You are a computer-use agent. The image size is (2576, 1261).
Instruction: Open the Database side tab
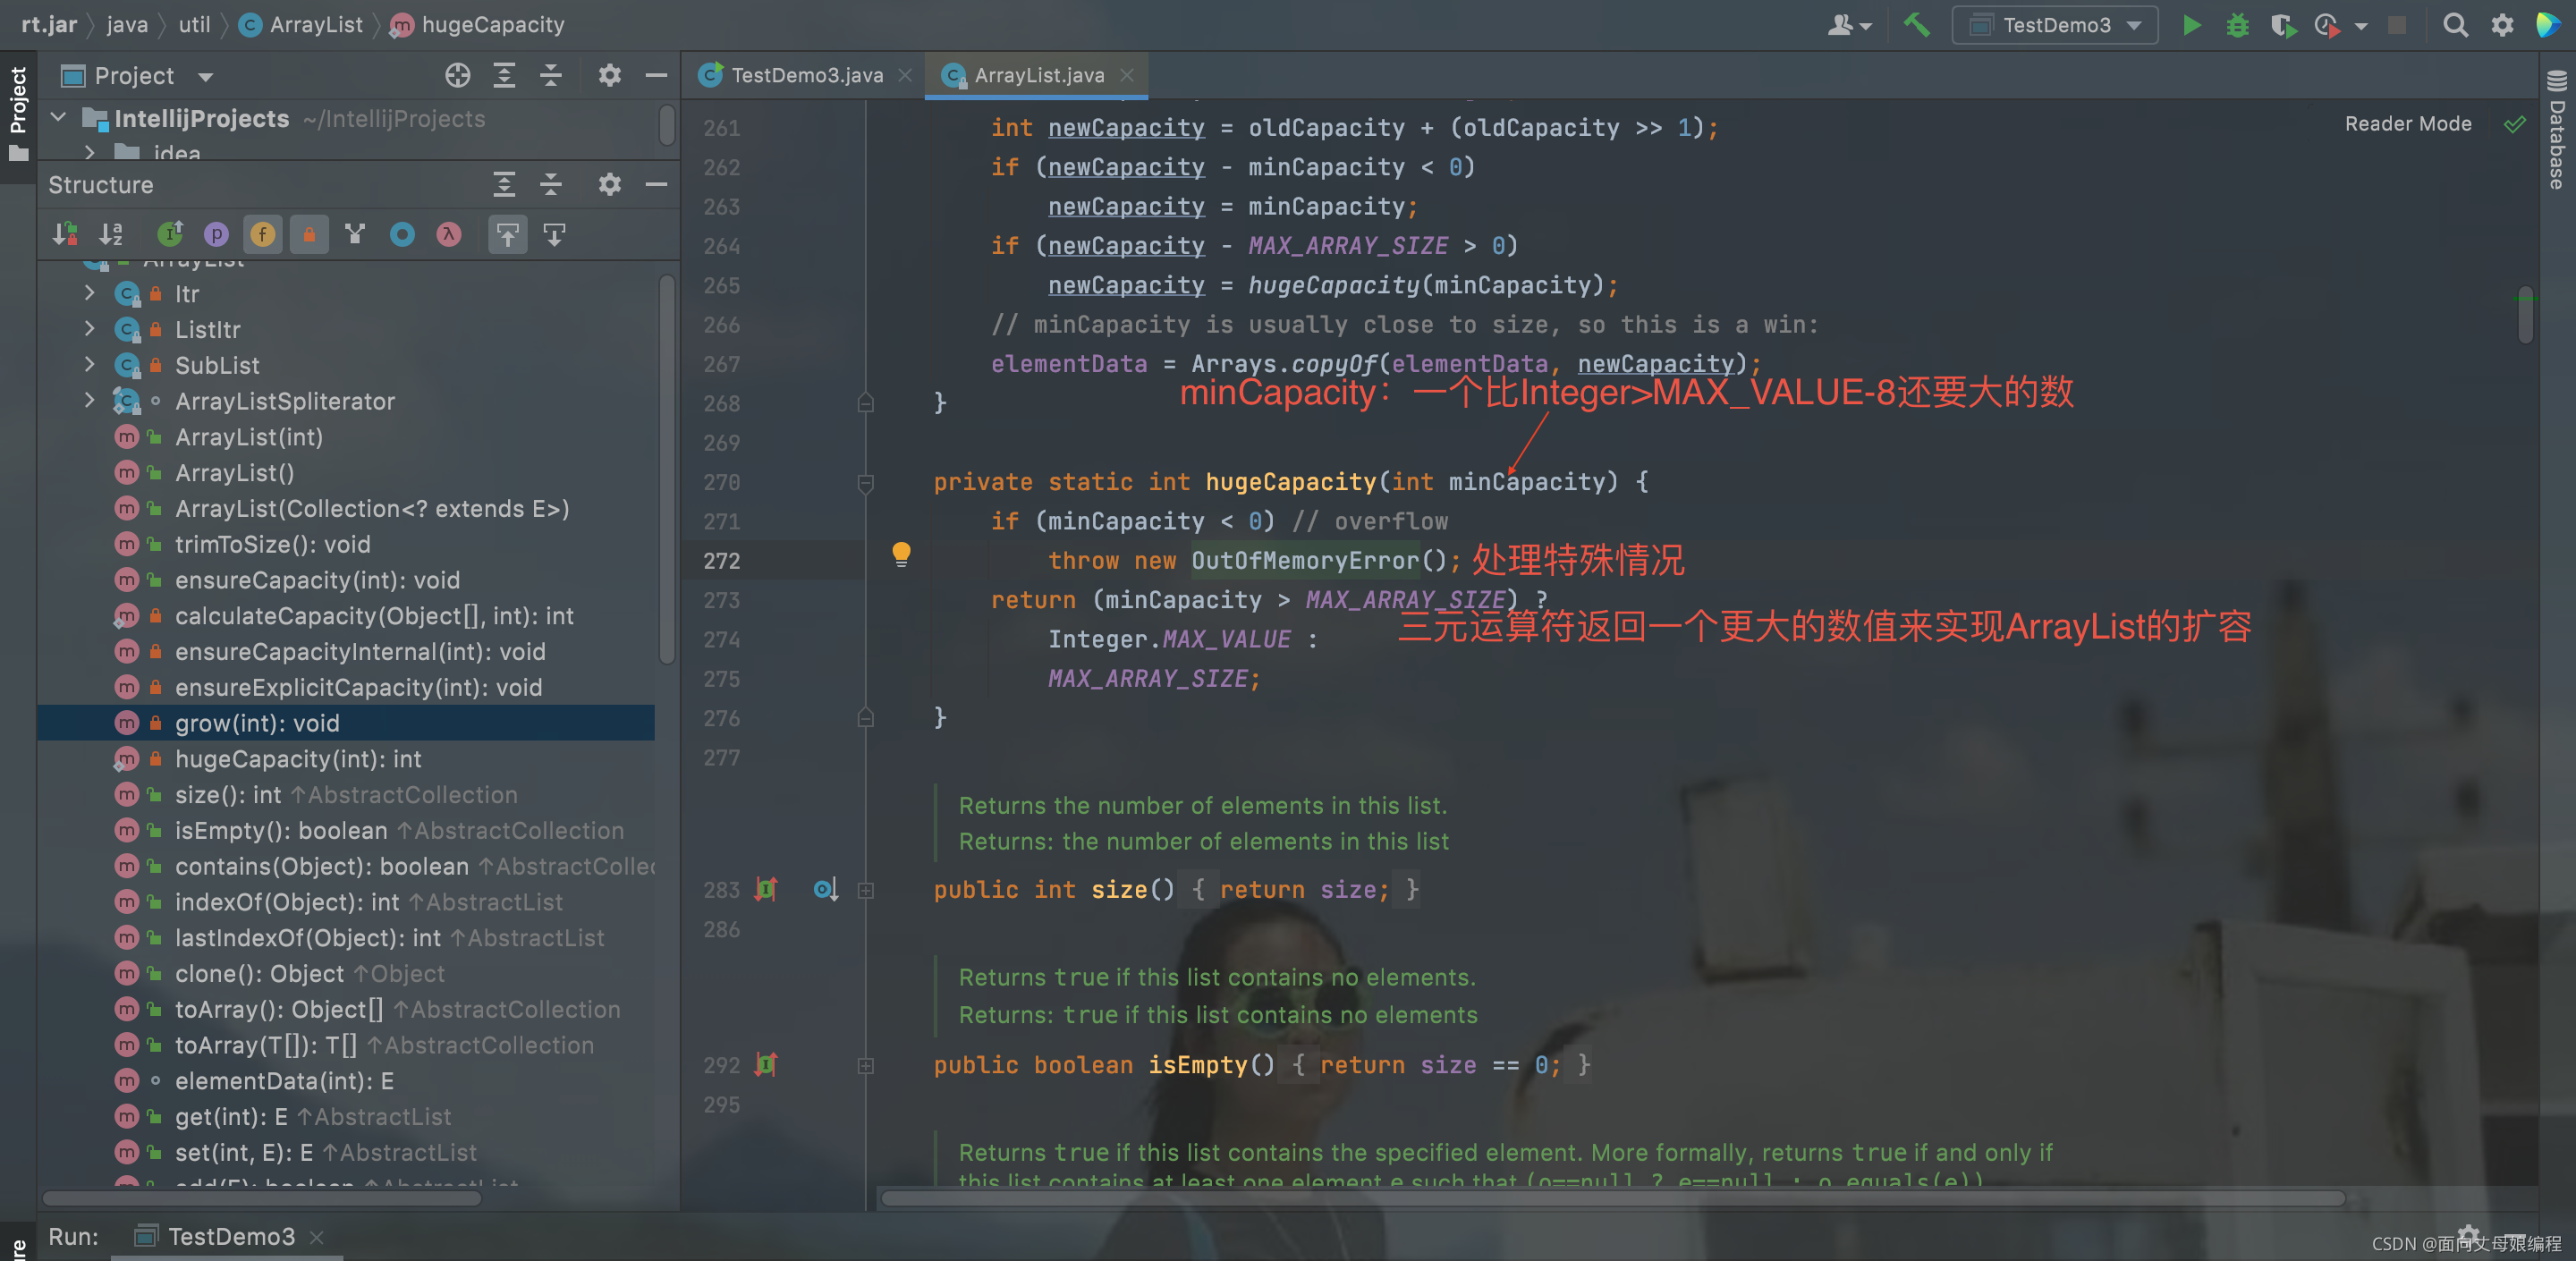pos(2557,130)
